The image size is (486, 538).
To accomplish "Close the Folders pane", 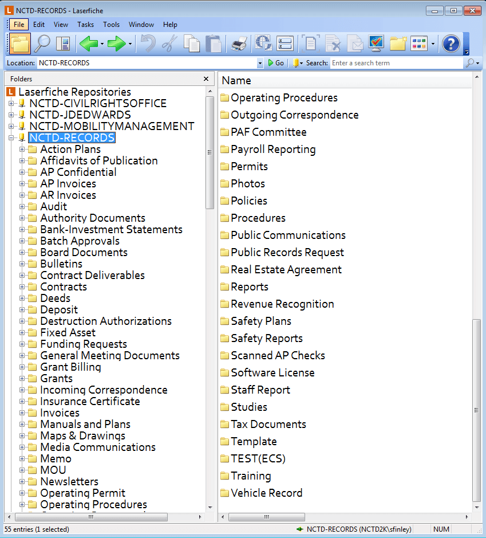I will 206,79.
